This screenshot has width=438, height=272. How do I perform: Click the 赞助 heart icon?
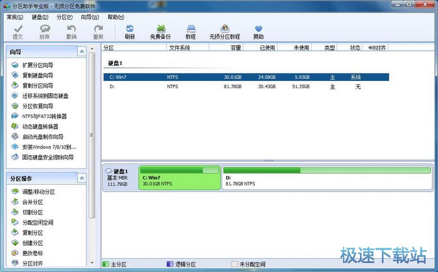point(258,31)
